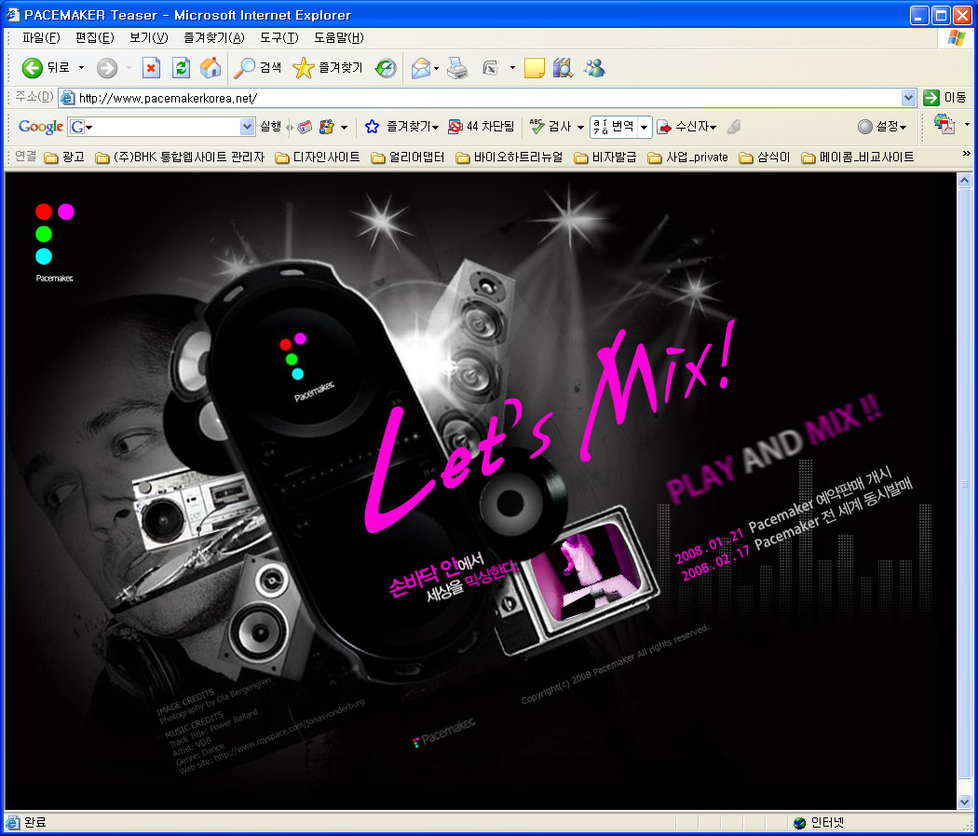This screenshot has height=836, width=978.
Task: Click the yellow note icon
Action: (534, 67)
